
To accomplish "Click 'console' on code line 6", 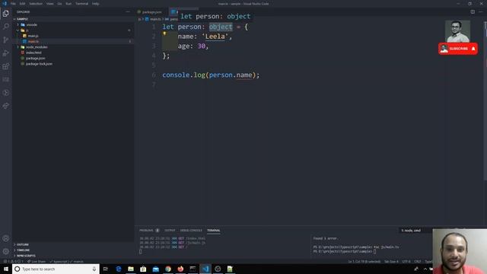I will [176, 75].
